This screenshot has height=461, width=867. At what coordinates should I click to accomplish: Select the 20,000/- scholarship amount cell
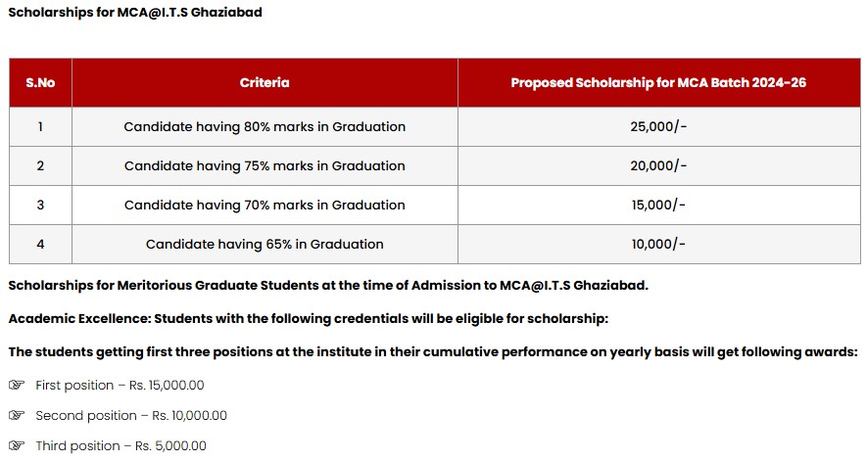pyautogui.click(x=659, y=165)
